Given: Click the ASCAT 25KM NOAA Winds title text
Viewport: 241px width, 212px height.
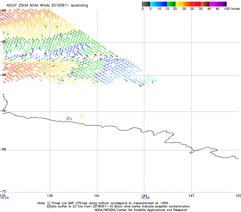Looking at the screenshot, I should pos(47,6).
